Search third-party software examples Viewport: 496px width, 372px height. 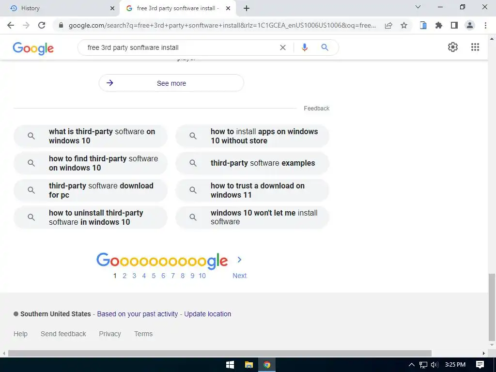pos(252,163)
